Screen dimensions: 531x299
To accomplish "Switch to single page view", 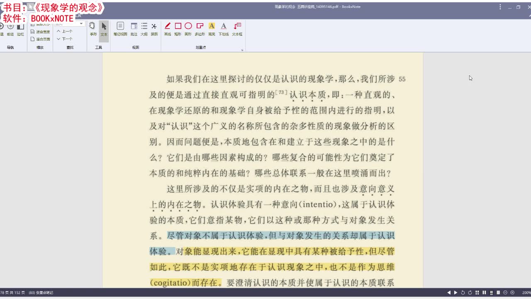I will point(498,292).
